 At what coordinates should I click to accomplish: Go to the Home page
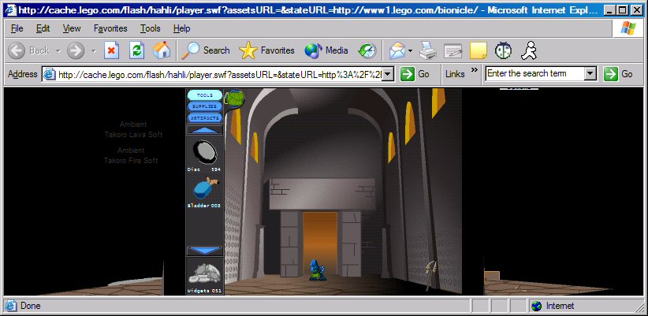point(161,50)
